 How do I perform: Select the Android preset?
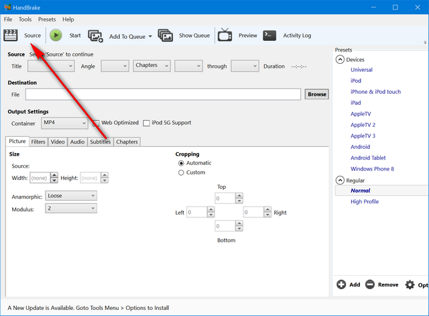point(360,147)
